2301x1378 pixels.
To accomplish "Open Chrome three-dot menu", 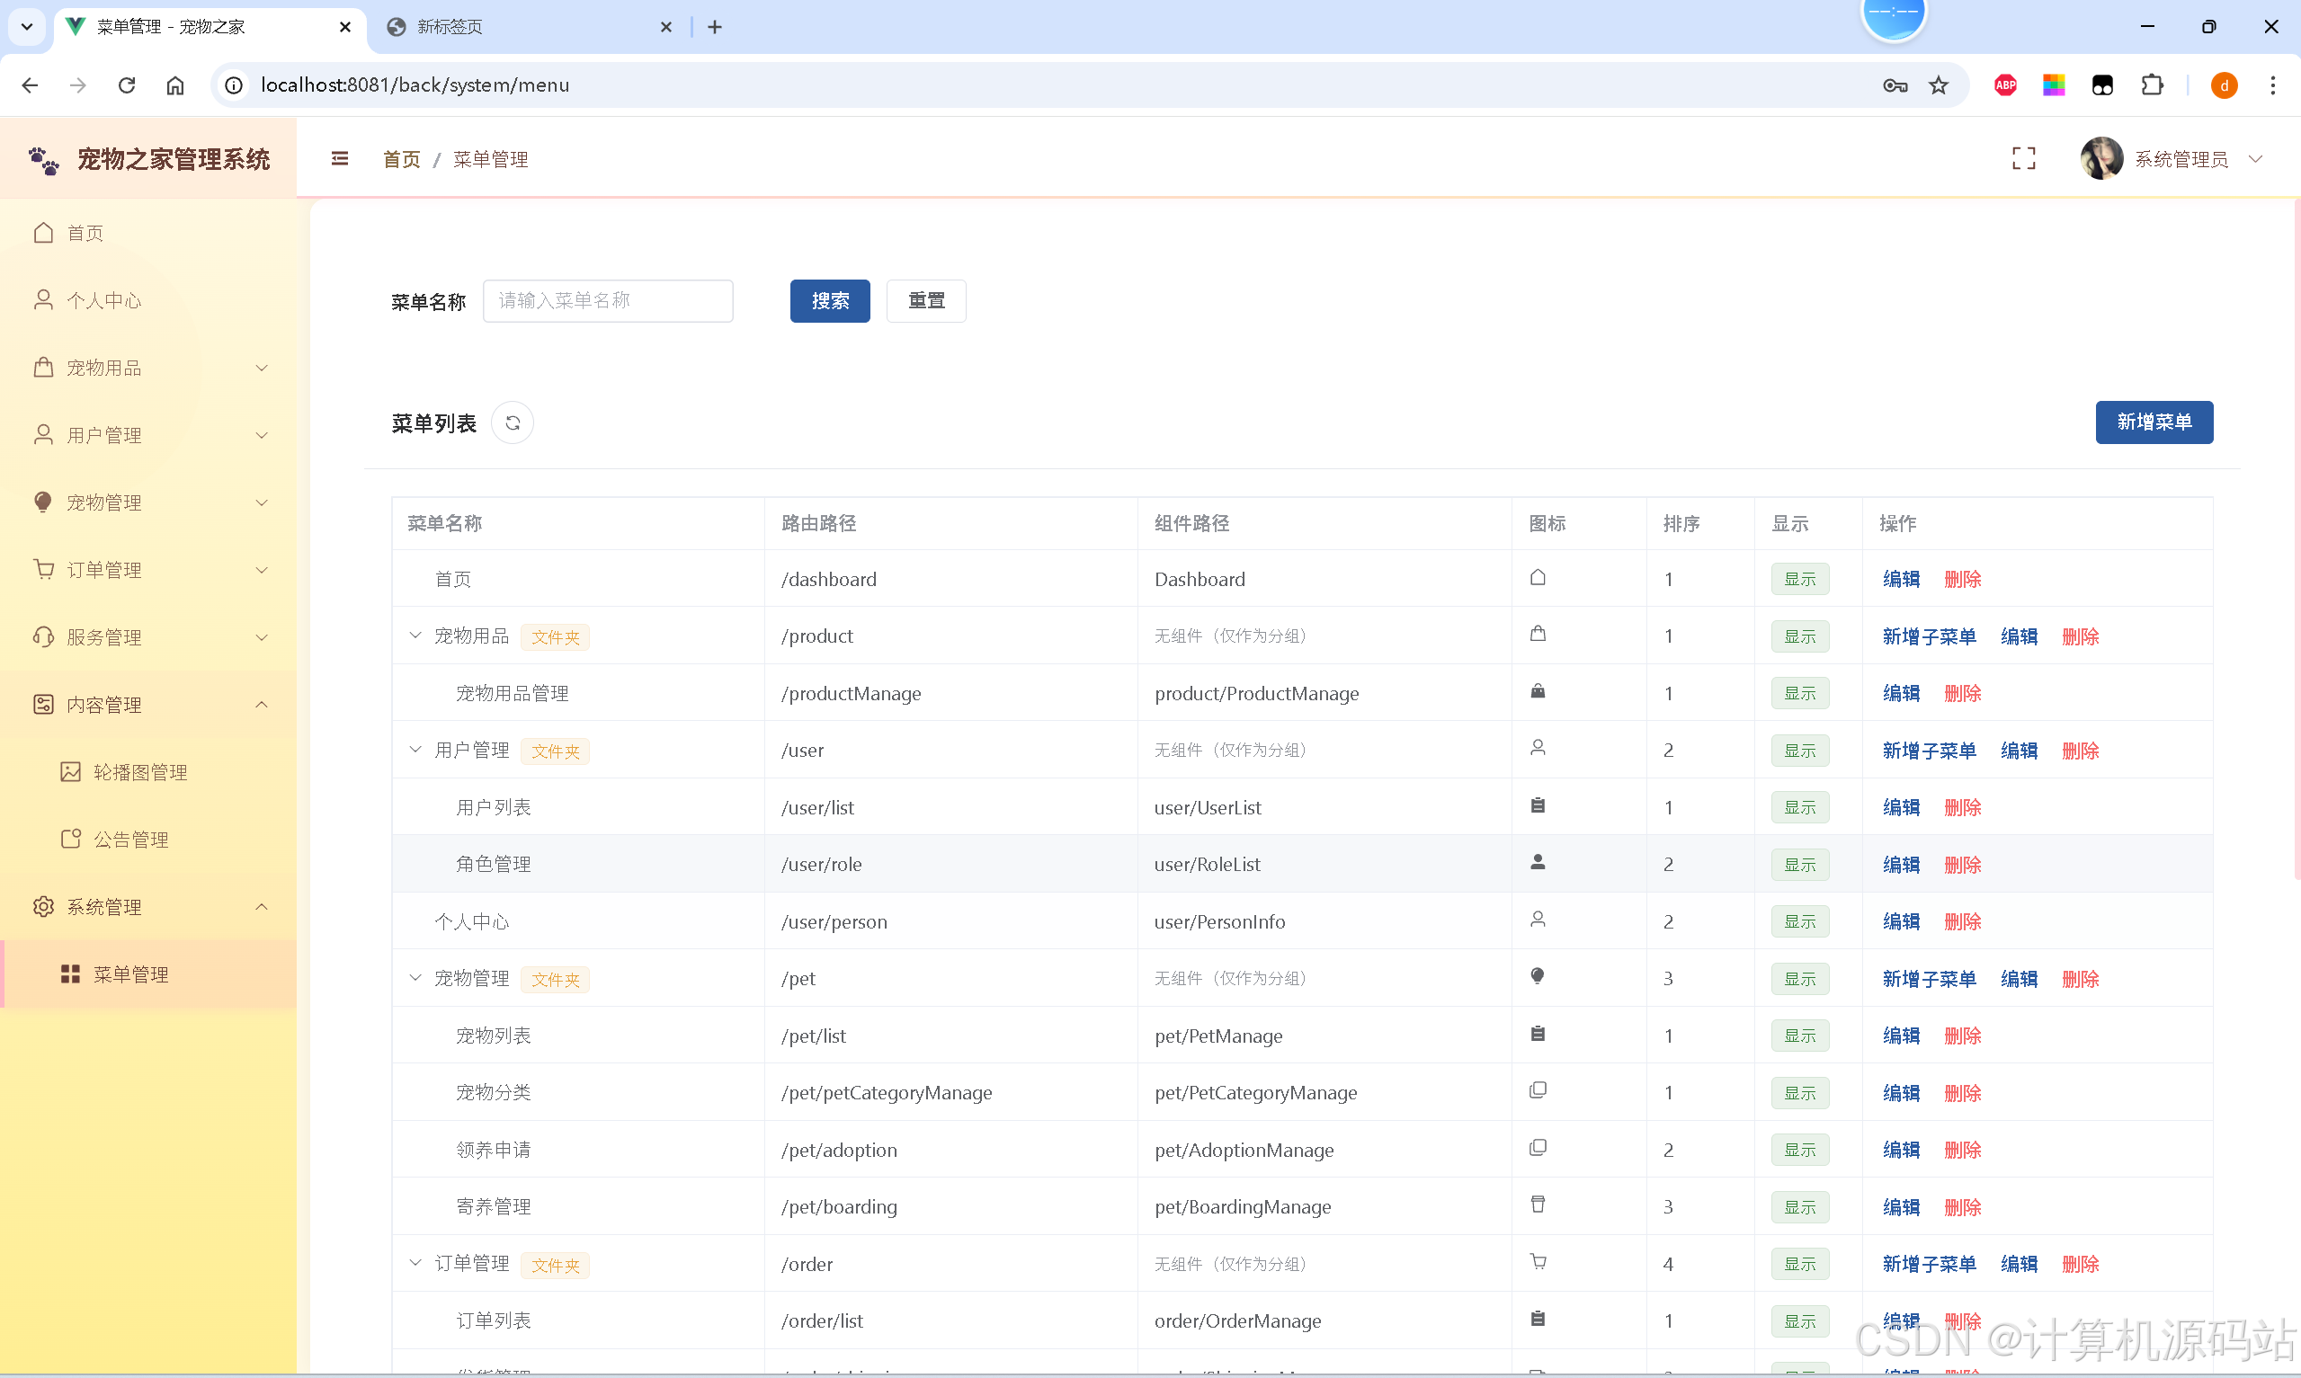I will [x=2273, y=85].
